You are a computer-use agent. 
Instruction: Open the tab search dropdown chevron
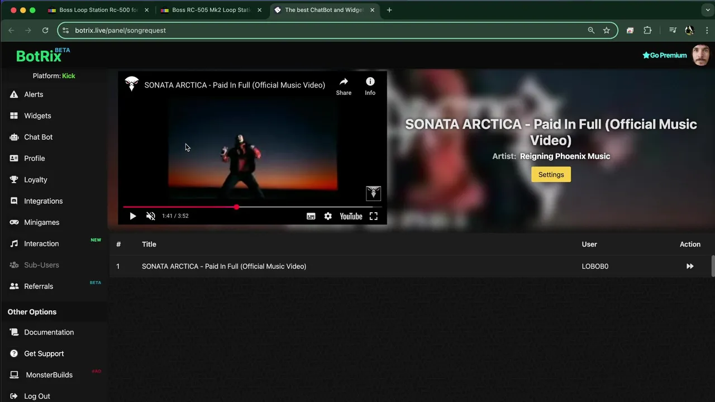tap(707, 10)
